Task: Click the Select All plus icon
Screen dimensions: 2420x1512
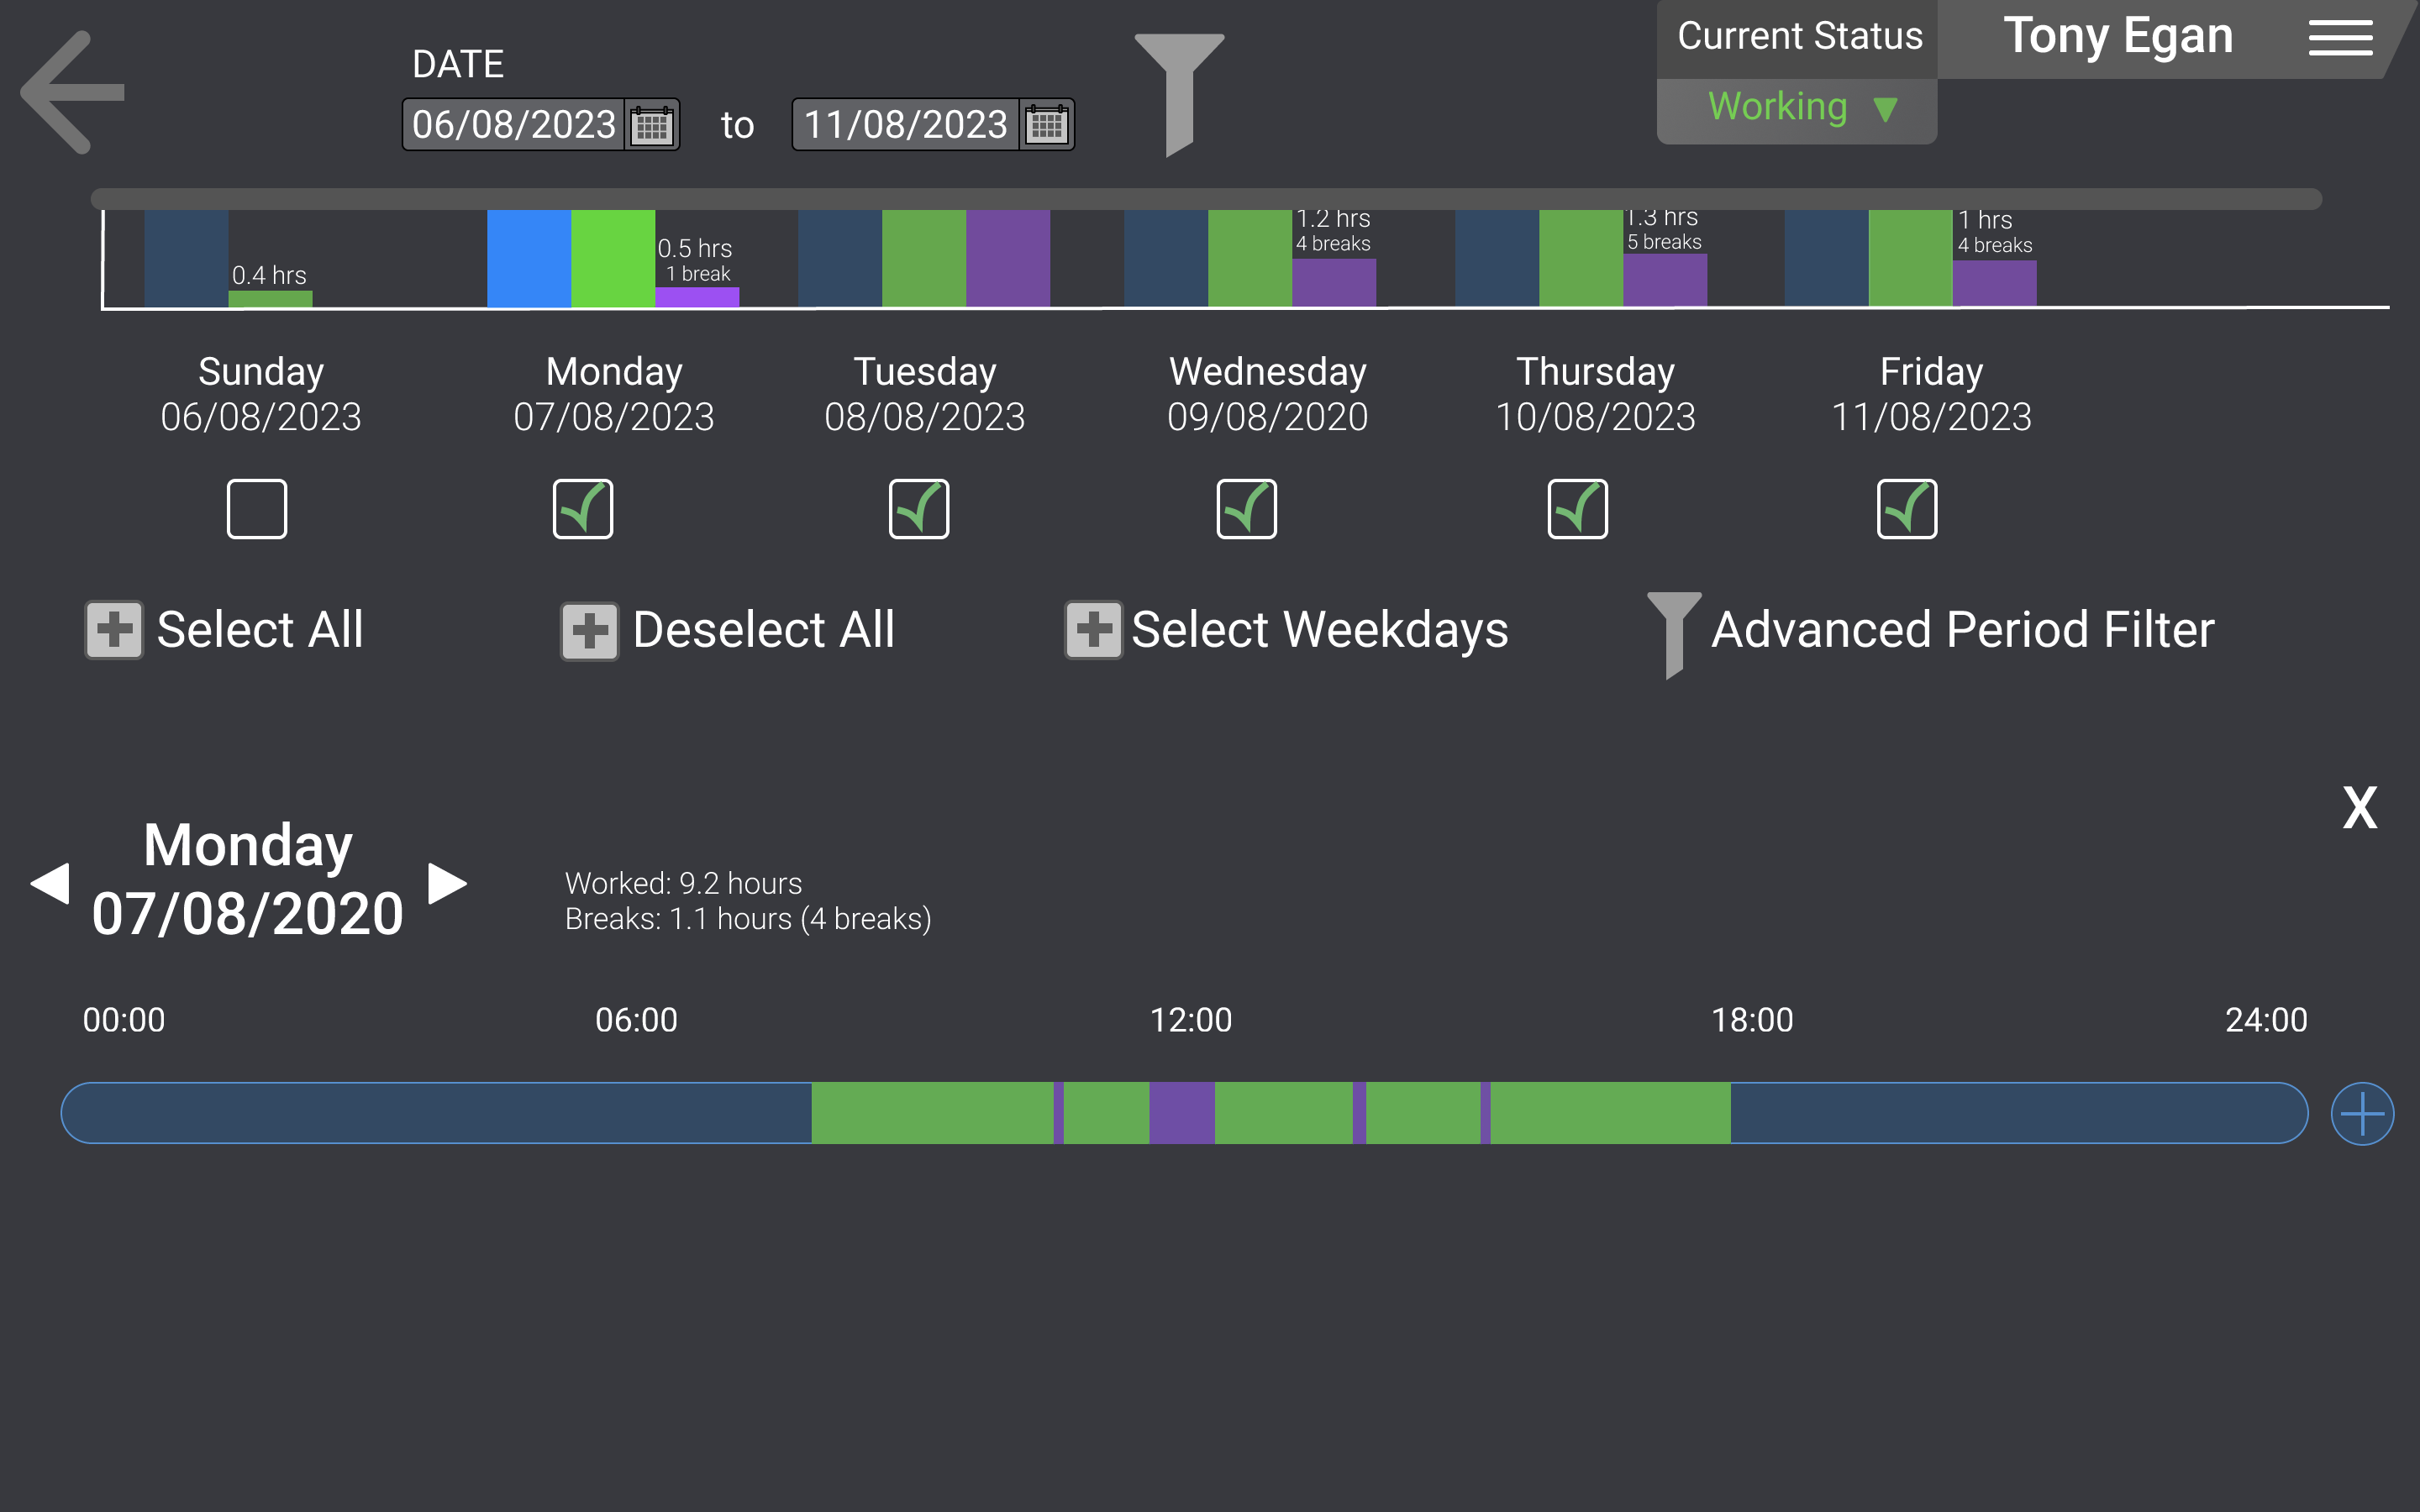Action: (114, 630)
